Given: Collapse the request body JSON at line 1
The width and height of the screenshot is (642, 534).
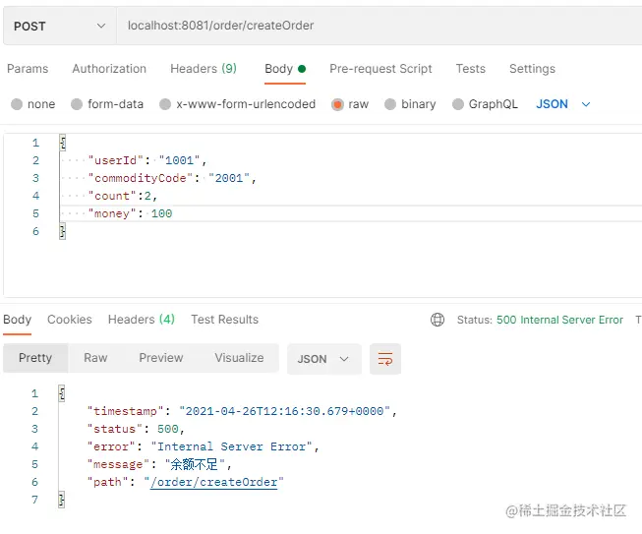Looking at the screenshot, I should (62, 143).
